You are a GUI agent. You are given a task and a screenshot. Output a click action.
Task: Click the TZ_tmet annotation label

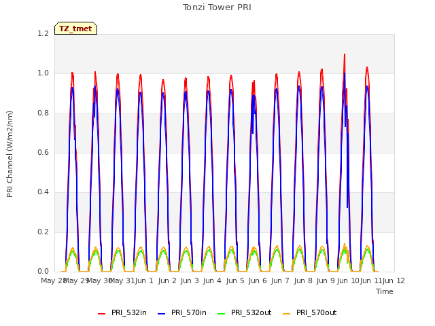[75, 29]
